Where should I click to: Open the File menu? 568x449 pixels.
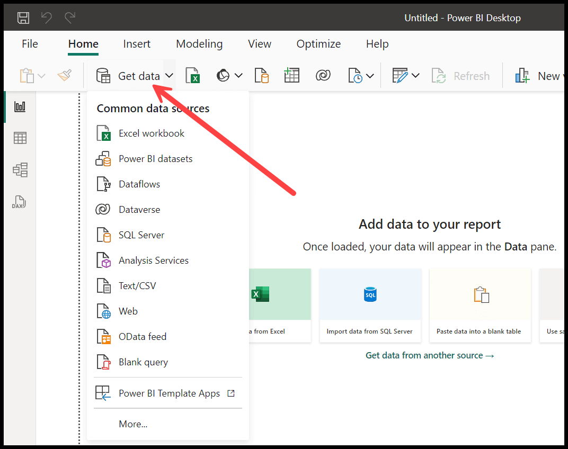[30, 44]
